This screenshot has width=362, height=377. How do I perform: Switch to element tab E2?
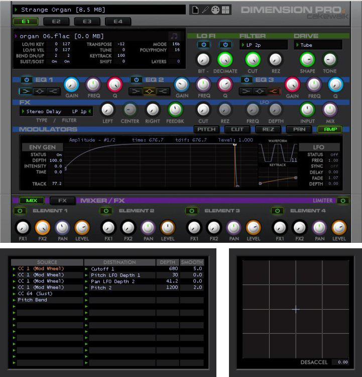[56, 22]
